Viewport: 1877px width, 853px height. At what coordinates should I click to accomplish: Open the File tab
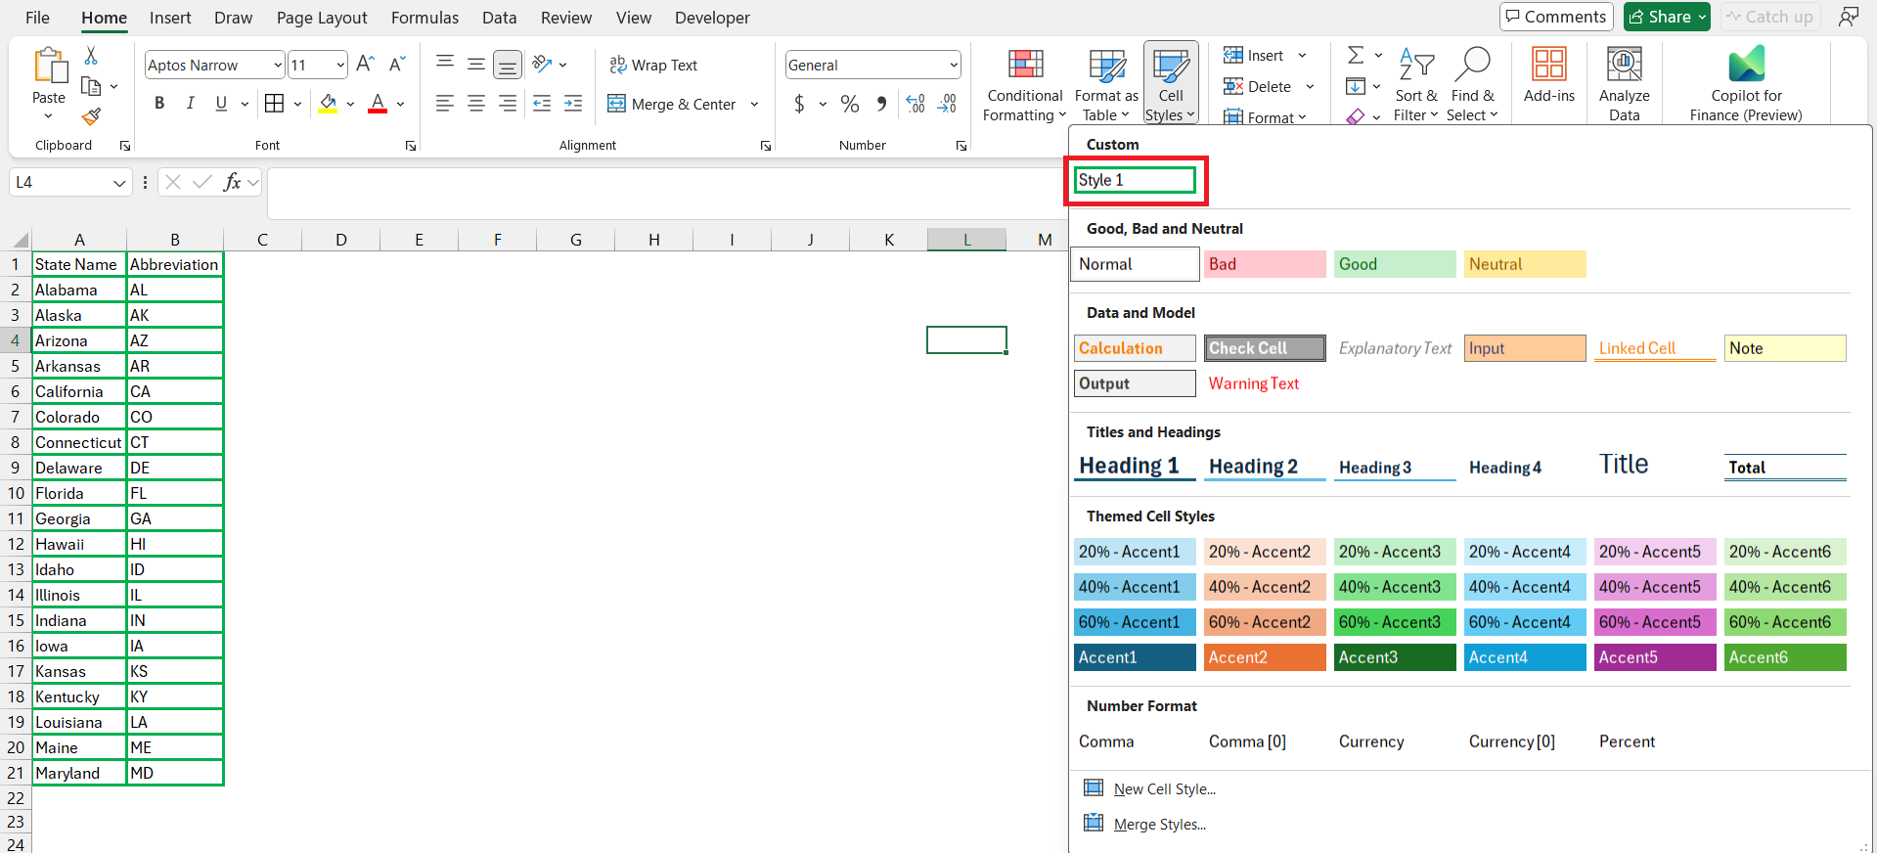pos(37,18)
